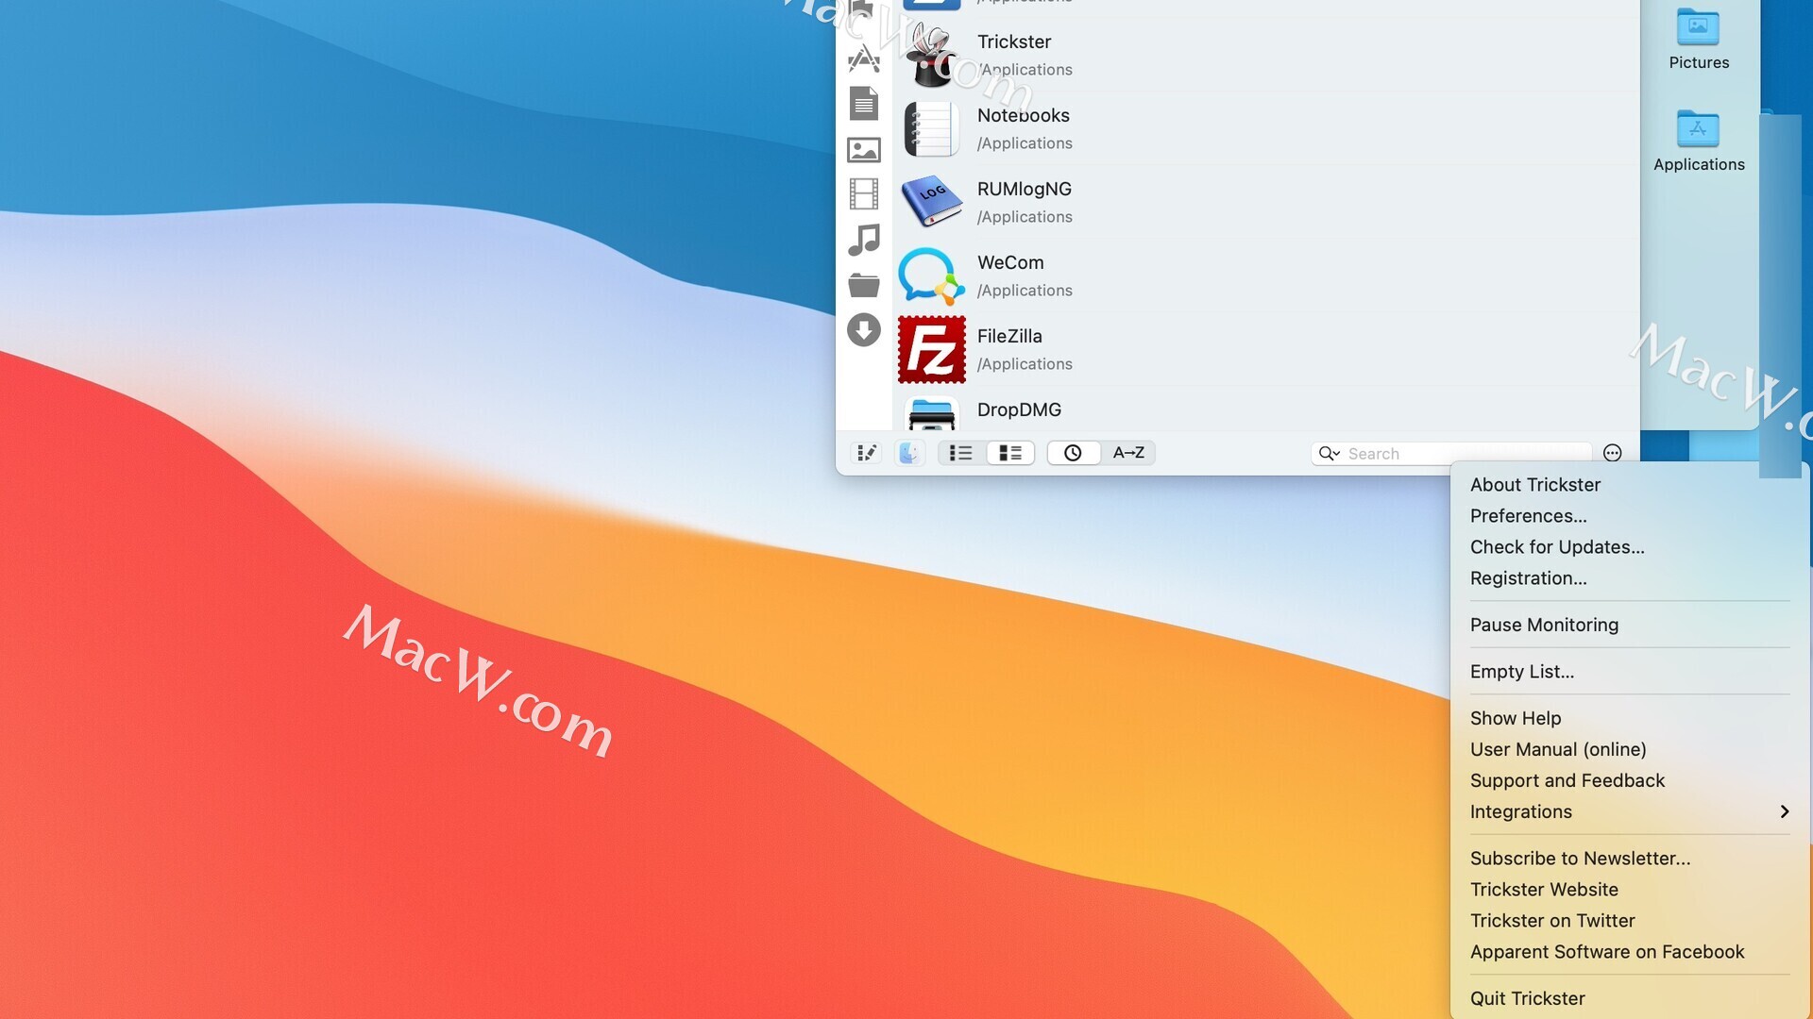This screenshot has width=1813, height=1019.
Task: Click the Notebooks app icon
Action: pos(931,129)
